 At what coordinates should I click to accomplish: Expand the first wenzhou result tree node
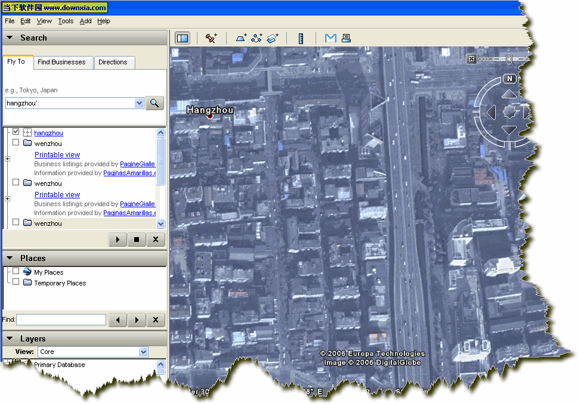point(7,159)
